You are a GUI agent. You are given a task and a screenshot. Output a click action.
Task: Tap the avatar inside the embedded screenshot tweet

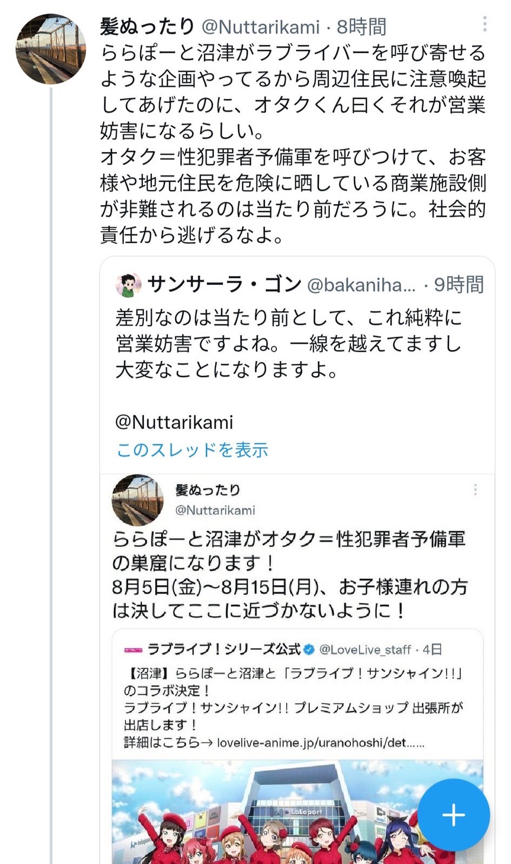138,500
